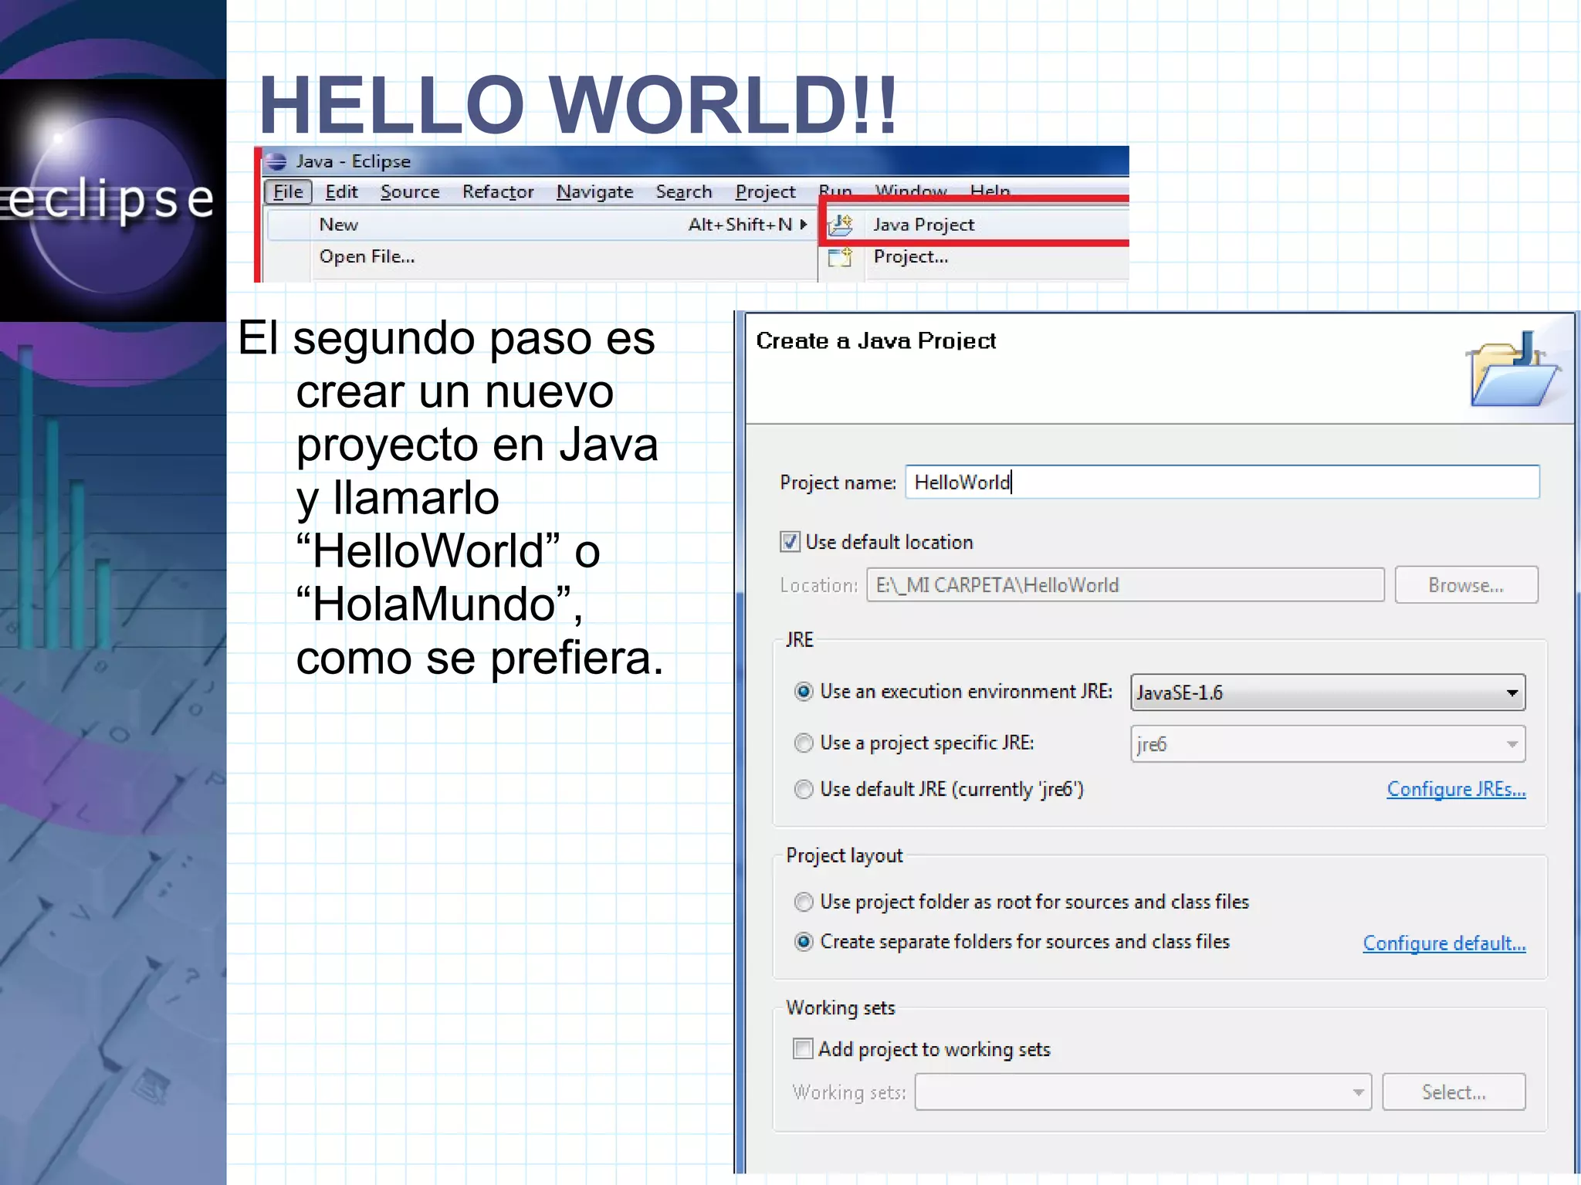The image size is (1581, 1185).
Task: Select Project... in the New submenu
Action: tap(975, 256)
